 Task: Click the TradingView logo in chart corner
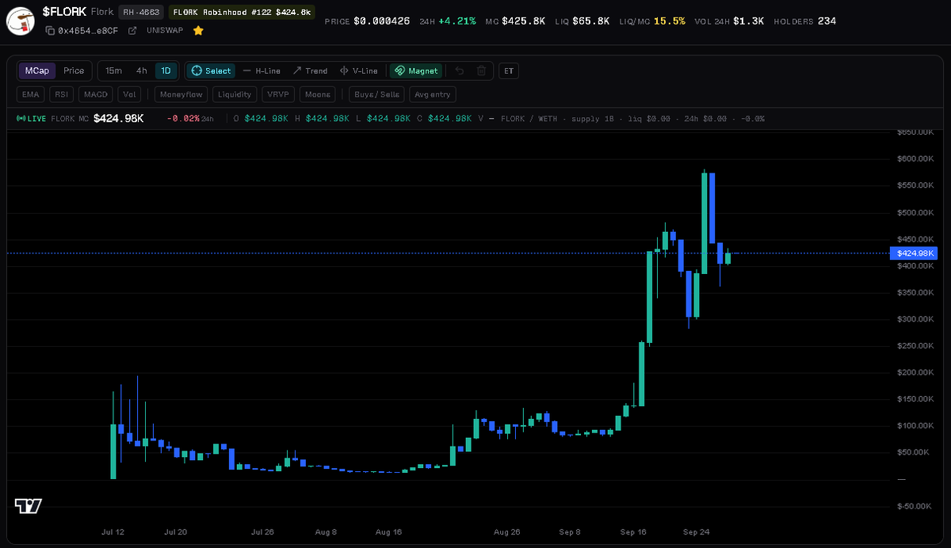pos(29,505)
